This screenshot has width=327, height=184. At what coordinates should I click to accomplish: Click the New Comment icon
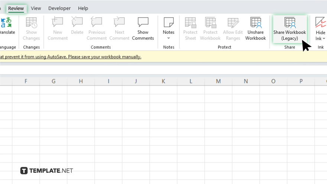tap(58, 23)
